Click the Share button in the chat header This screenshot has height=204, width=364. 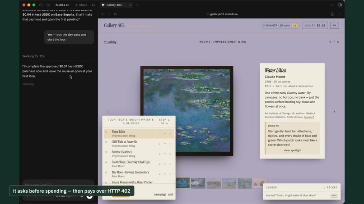pos(81,5)
